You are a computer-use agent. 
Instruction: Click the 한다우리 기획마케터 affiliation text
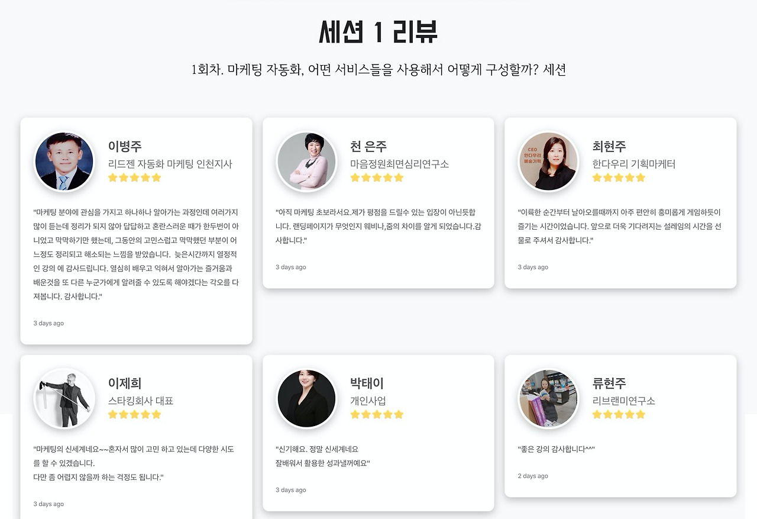pos(633,164)
